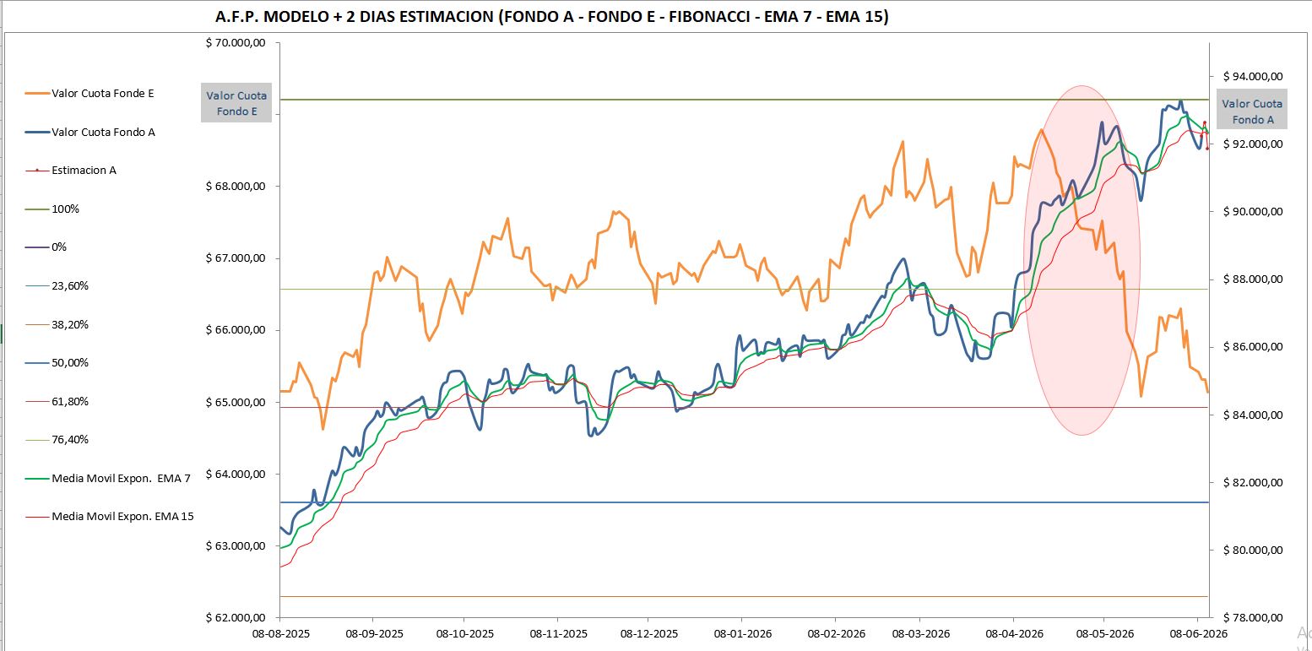The width and height of the screenshot is (1312, 651).
Task: Select legend entry '100%'
Action: (x=52, y=209)
